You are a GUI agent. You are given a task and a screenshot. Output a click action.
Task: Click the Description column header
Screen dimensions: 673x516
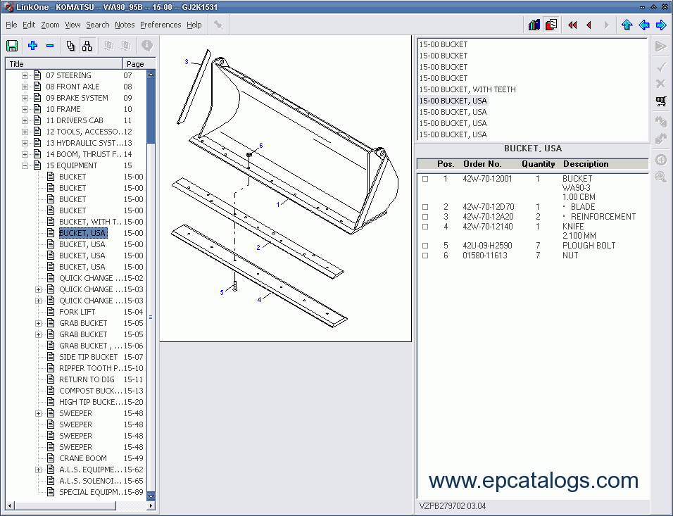click(x=586, y=164)
